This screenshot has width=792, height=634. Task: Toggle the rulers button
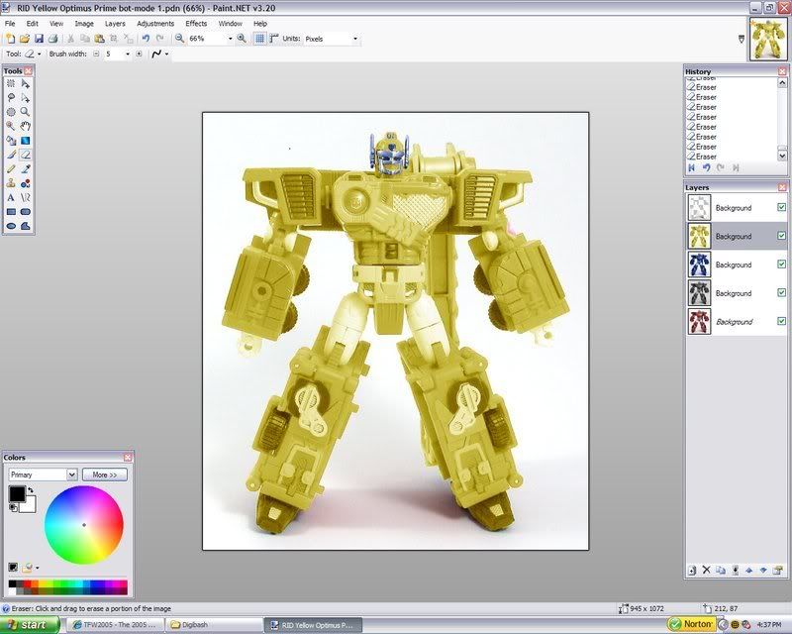pyautogui.click(x=274, y=39)
